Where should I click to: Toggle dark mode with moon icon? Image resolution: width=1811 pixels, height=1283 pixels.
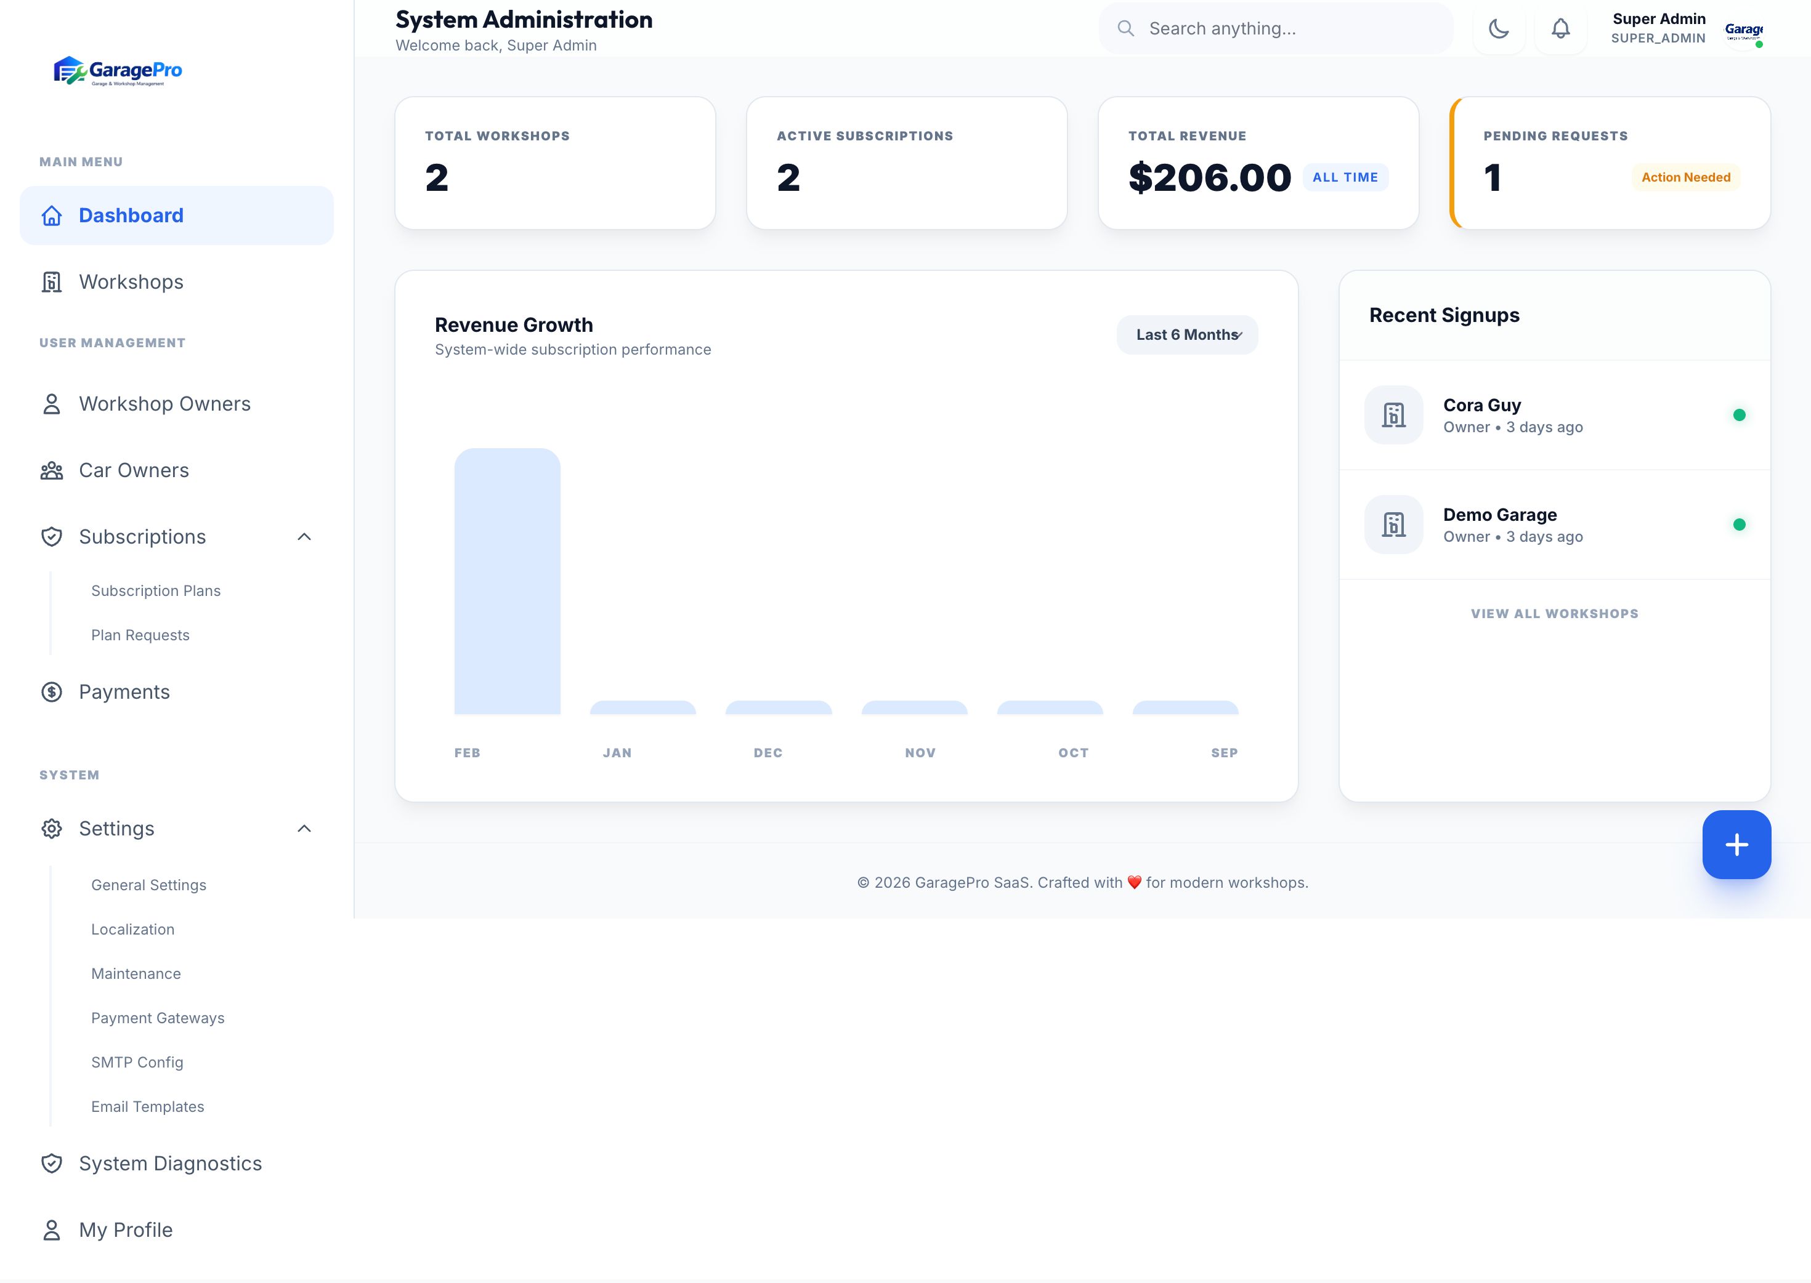[1498, 29]
